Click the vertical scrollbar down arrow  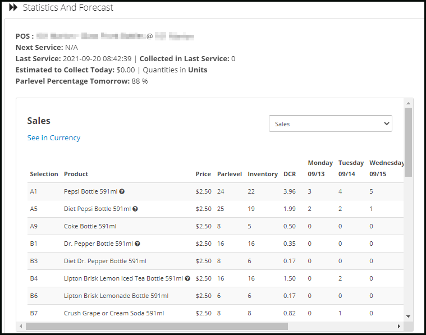click(408, 316)
